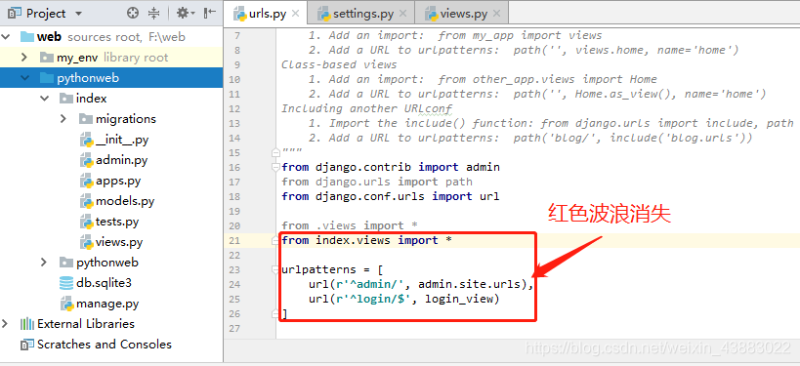Expand the inner pythonweb package
The width and height of the screenshot is (800, 366).
tap(44, 263)
